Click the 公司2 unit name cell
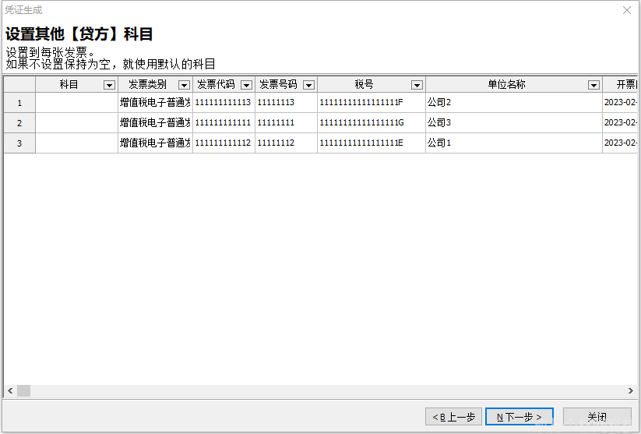Screen dimensions: 641x434 coord(513,103)
